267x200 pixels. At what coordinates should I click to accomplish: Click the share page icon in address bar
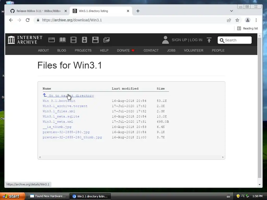[x=229, y=20]
